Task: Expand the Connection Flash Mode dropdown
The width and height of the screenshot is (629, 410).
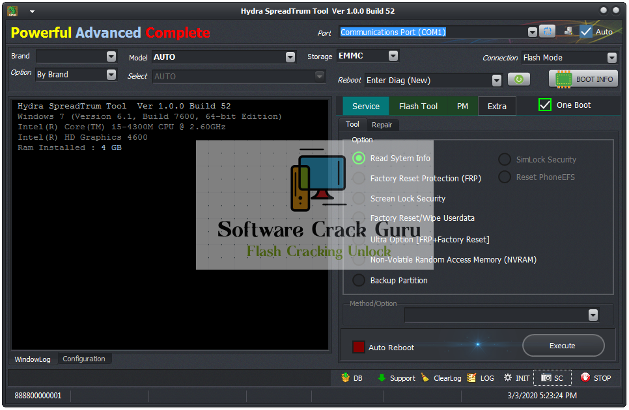Action: point(611,58)
